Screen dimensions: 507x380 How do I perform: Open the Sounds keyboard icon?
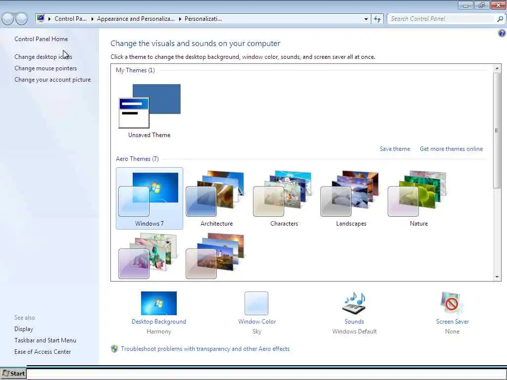click(x=354, y=303)
